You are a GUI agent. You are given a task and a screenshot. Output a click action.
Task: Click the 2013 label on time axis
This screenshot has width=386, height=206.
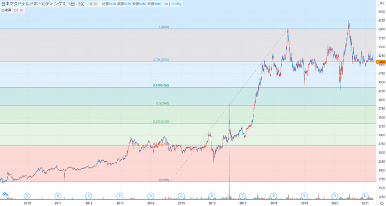pos(120,203)
